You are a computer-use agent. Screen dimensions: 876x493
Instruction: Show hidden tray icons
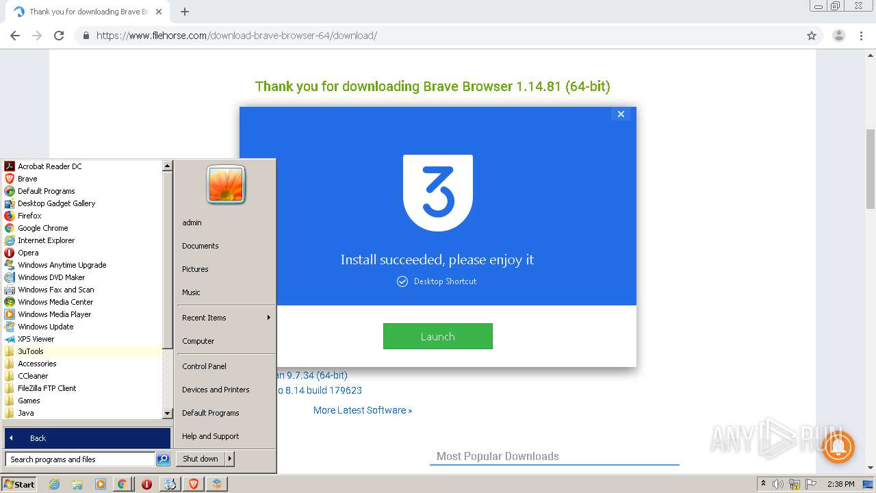click(763, 484)
